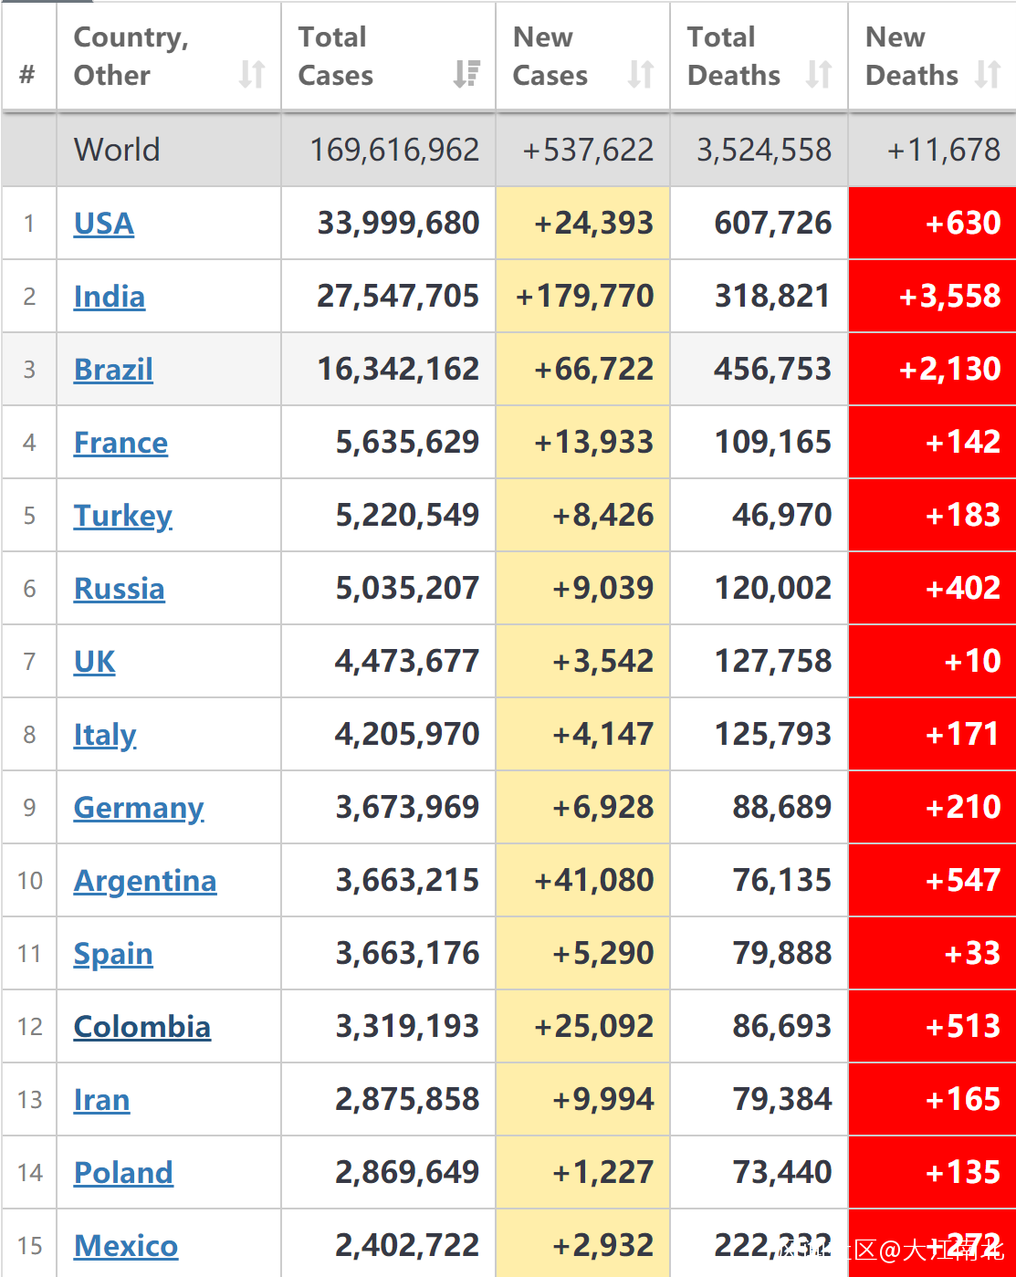Open the Argentina country link
This screenshot has height=1277, width=1016.
point(145,881)
